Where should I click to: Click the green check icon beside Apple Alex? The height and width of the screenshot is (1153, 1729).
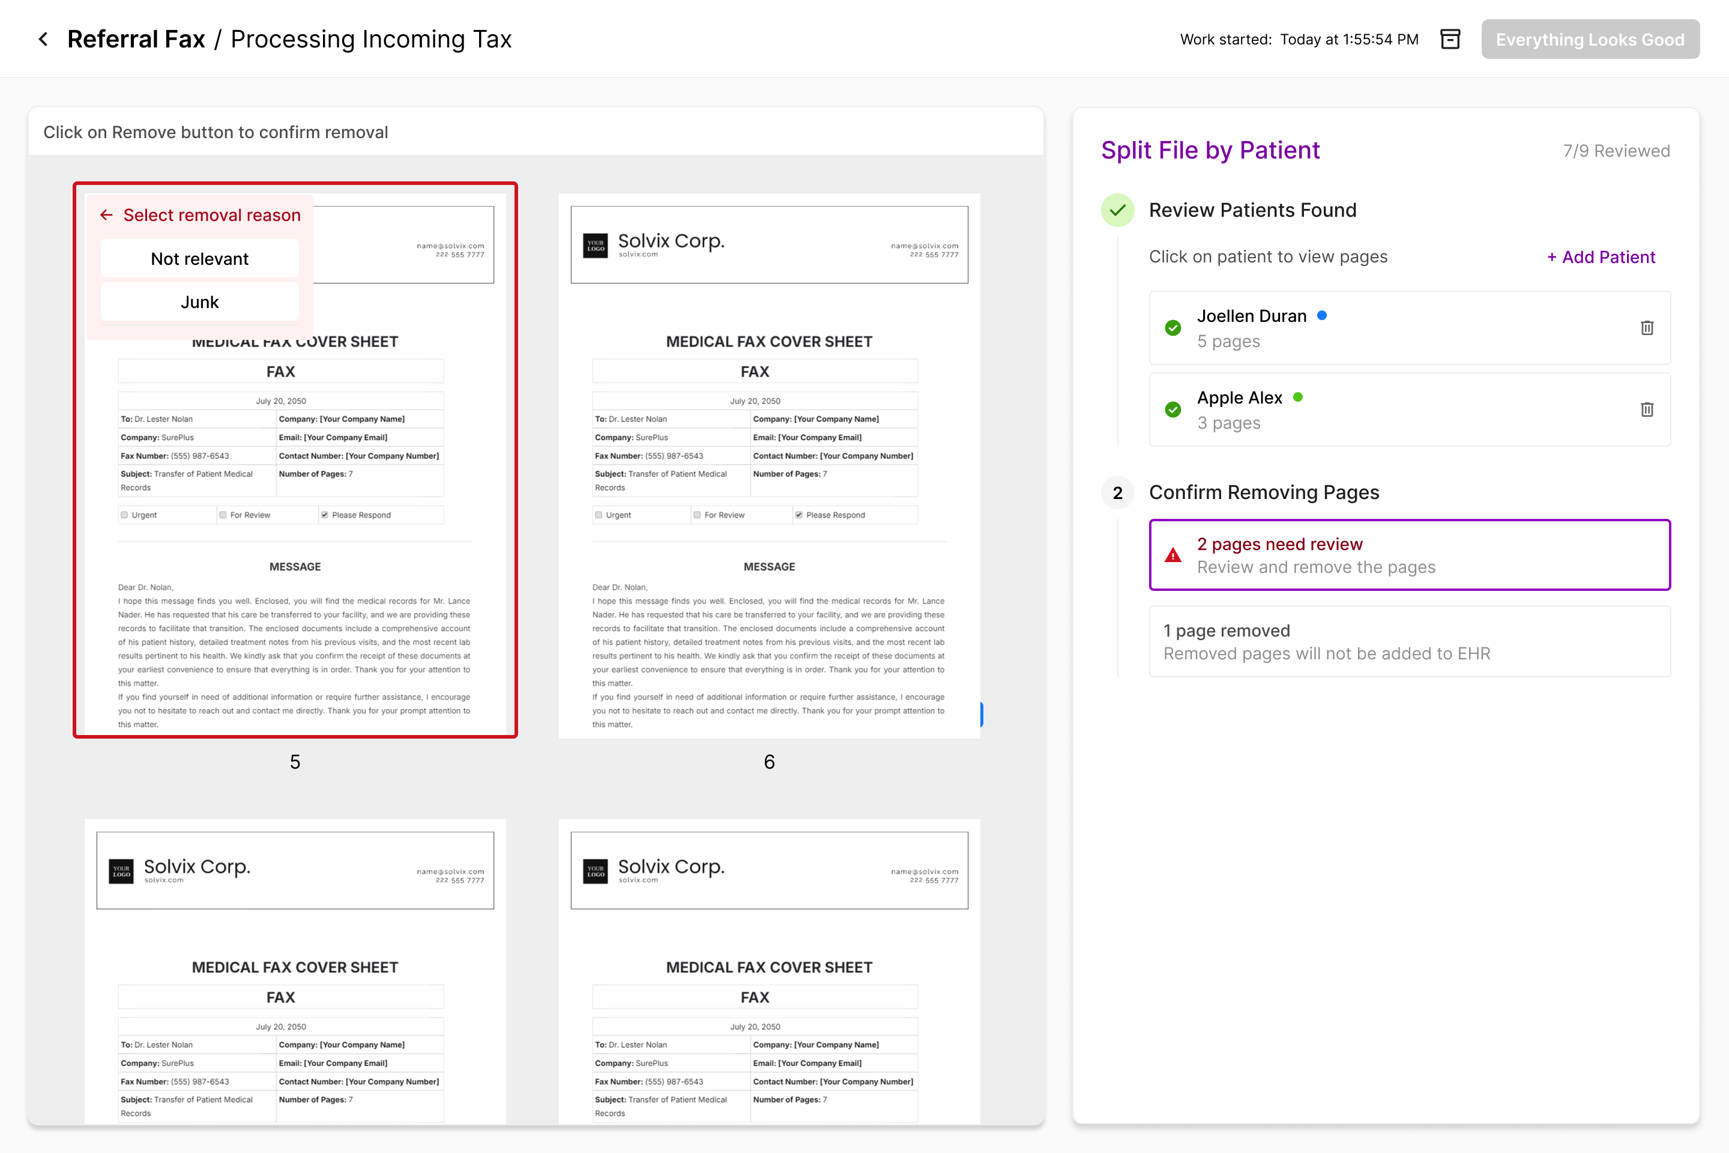click(x=1172, y=410)
